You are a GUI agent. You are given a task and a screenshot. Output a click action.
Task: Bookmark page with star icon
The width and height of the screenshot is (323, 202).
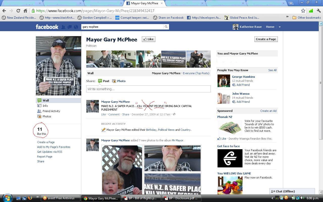click(303, 11)
